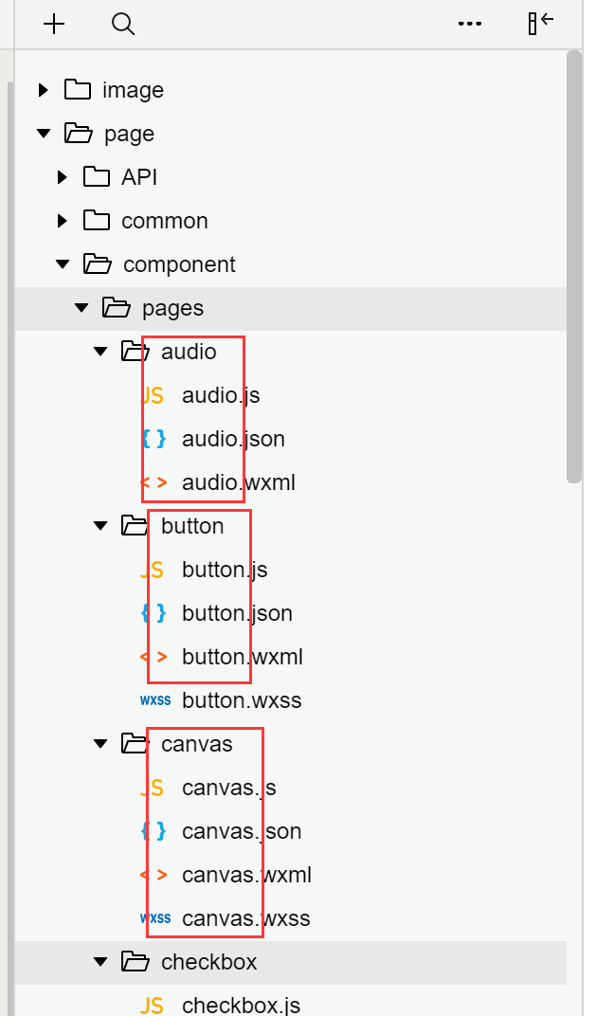Viewport: 614px width, 1016px height.
Task: Open the canvas.wxss file
Action: click(245, 918)
